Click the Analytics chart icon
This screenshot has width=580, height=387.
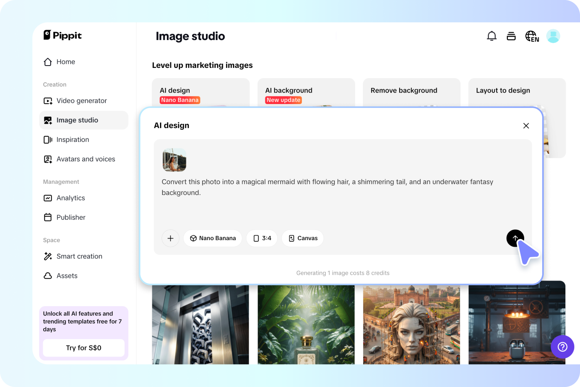pos(48,198)
